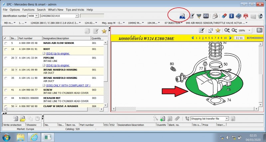Check the SCREW row checkbox
Image resolution: width=266 pixels, height=142 pixels.
pyautogui.click(x=6, y=90)
